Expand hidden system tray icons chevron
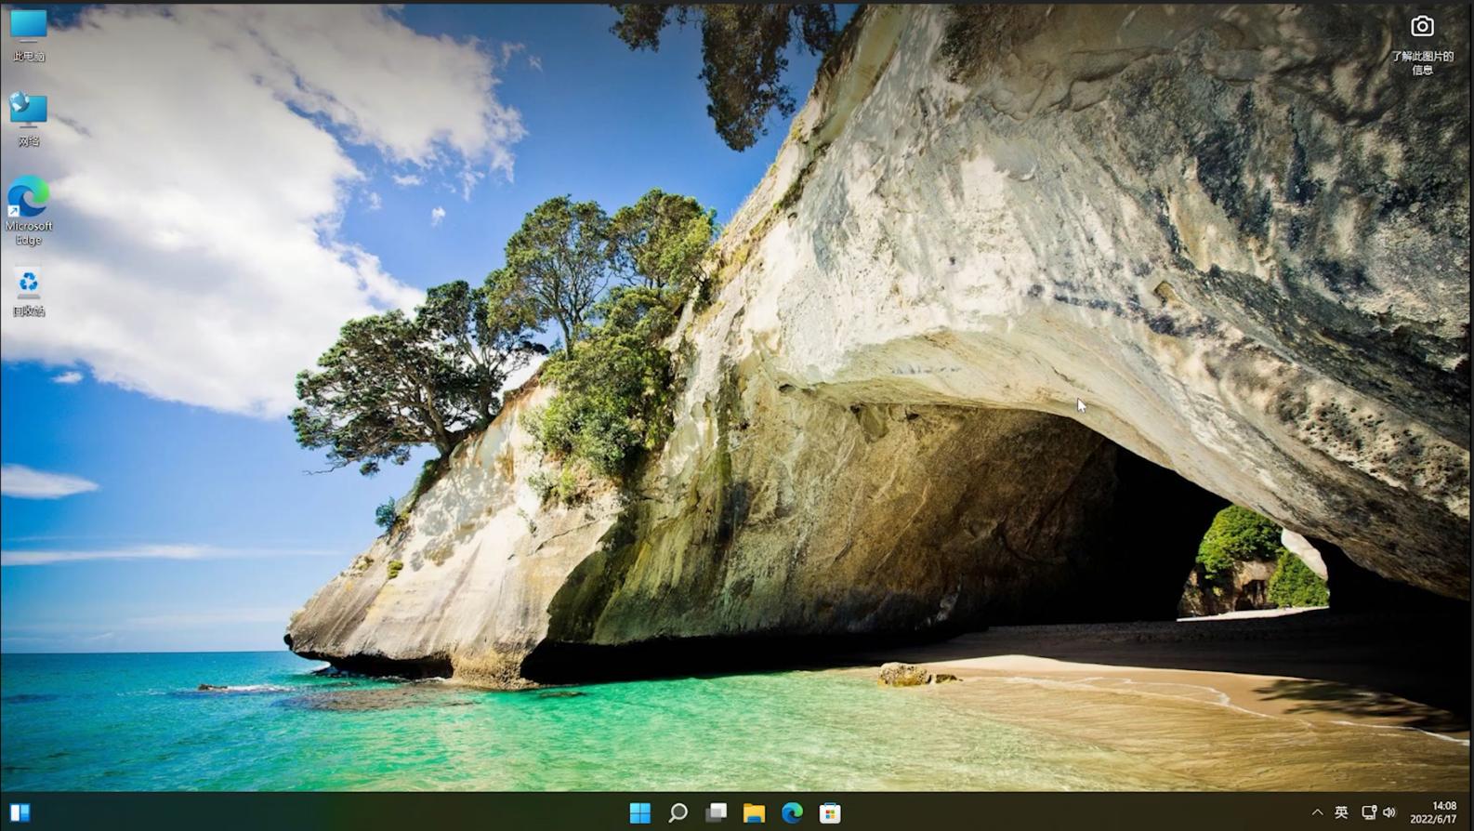Viewport: 1474px width, 831px height. [1317, 812]
